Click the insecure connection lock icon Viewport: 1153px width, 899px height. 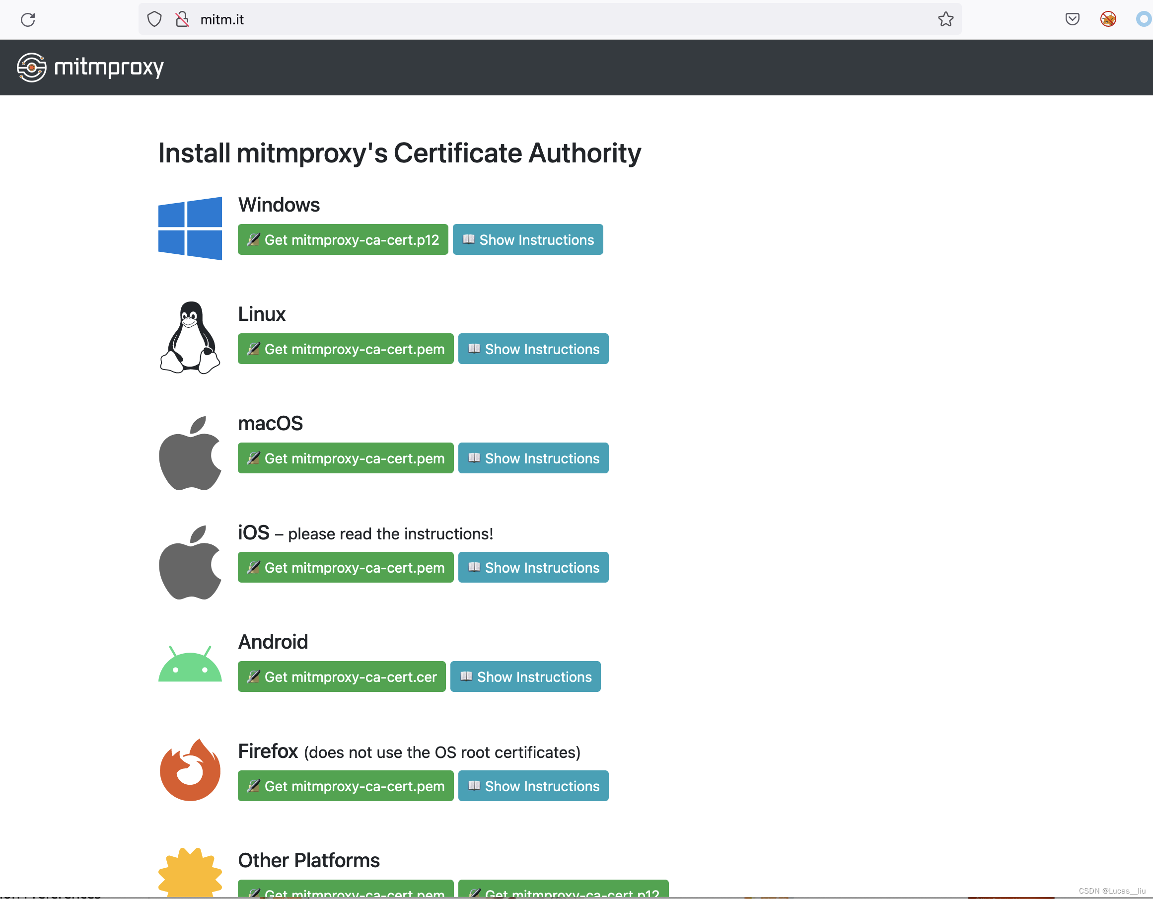[182, 19]
